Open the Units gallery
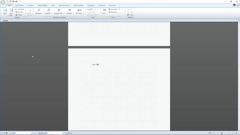This screenshot has width=240, height=135. click(104, 12)
